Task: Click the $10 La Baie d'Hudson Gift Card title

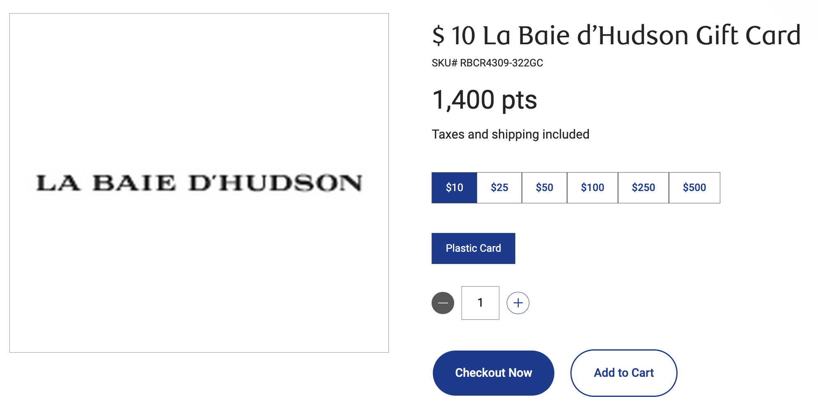Action: [616, 35]
